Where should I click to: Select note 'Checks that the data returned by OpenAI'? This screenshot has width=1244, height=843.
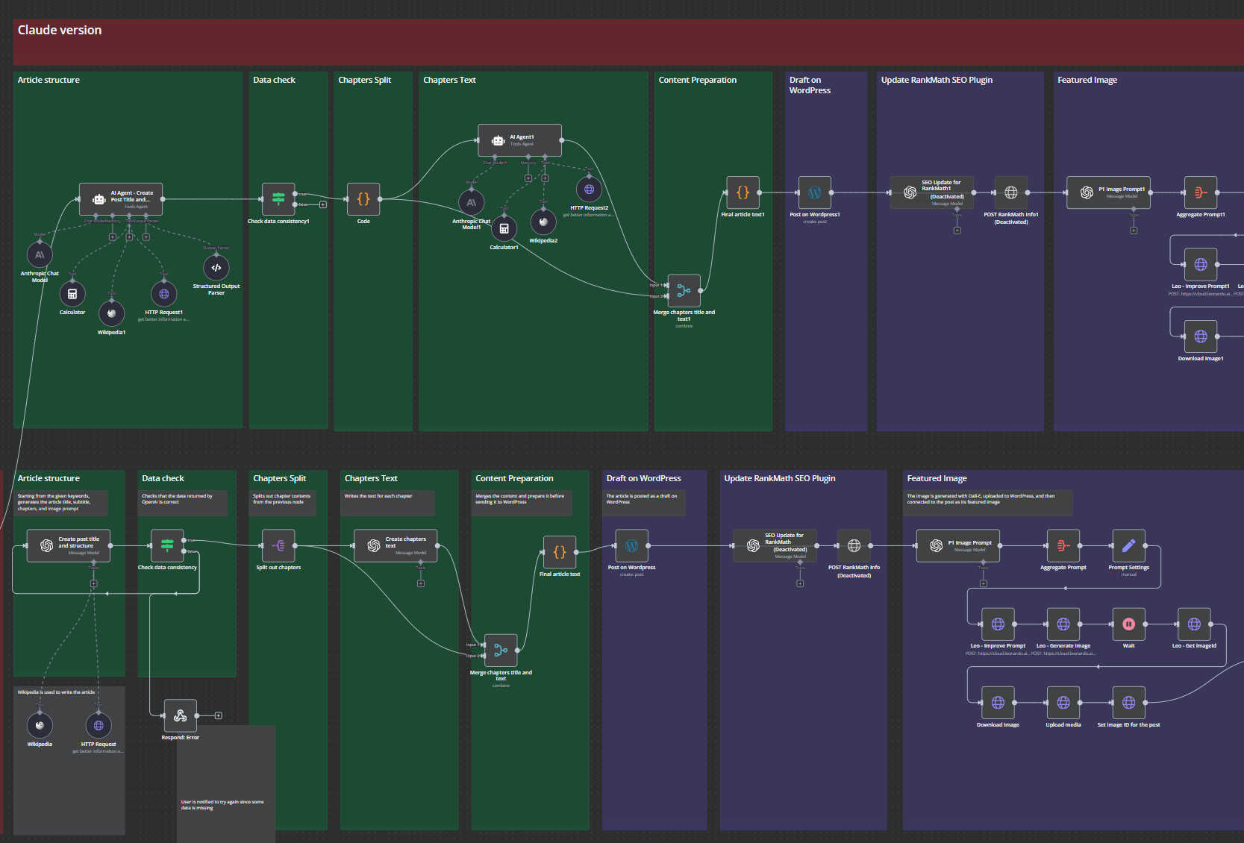[184, 502]
